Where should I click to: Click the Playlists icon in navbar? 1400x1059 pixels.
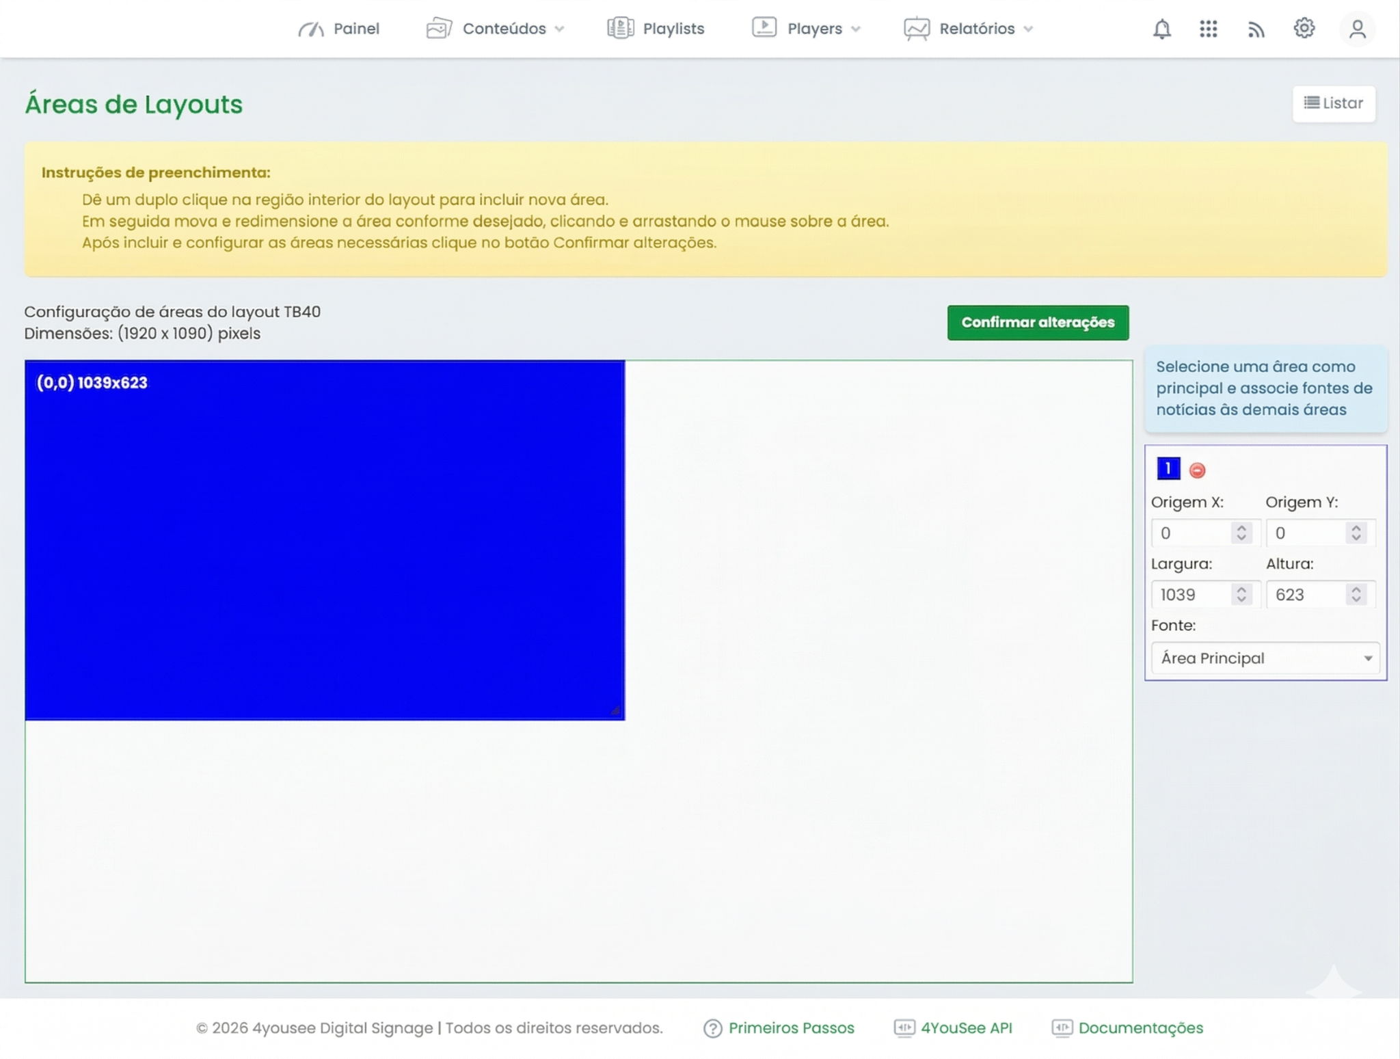[x=620, y=29]
